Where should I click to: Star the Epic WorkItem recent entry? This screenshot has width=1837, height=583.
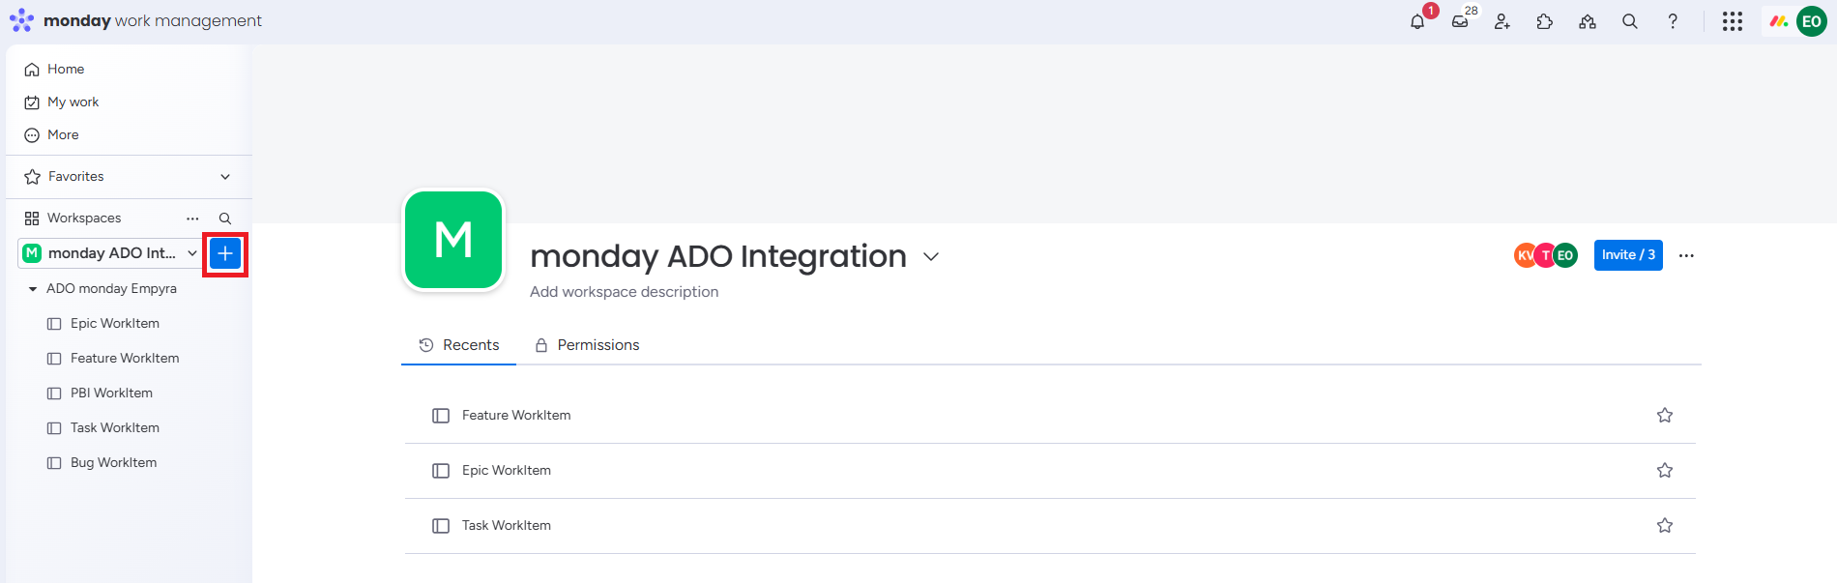tap(1665, 471)
